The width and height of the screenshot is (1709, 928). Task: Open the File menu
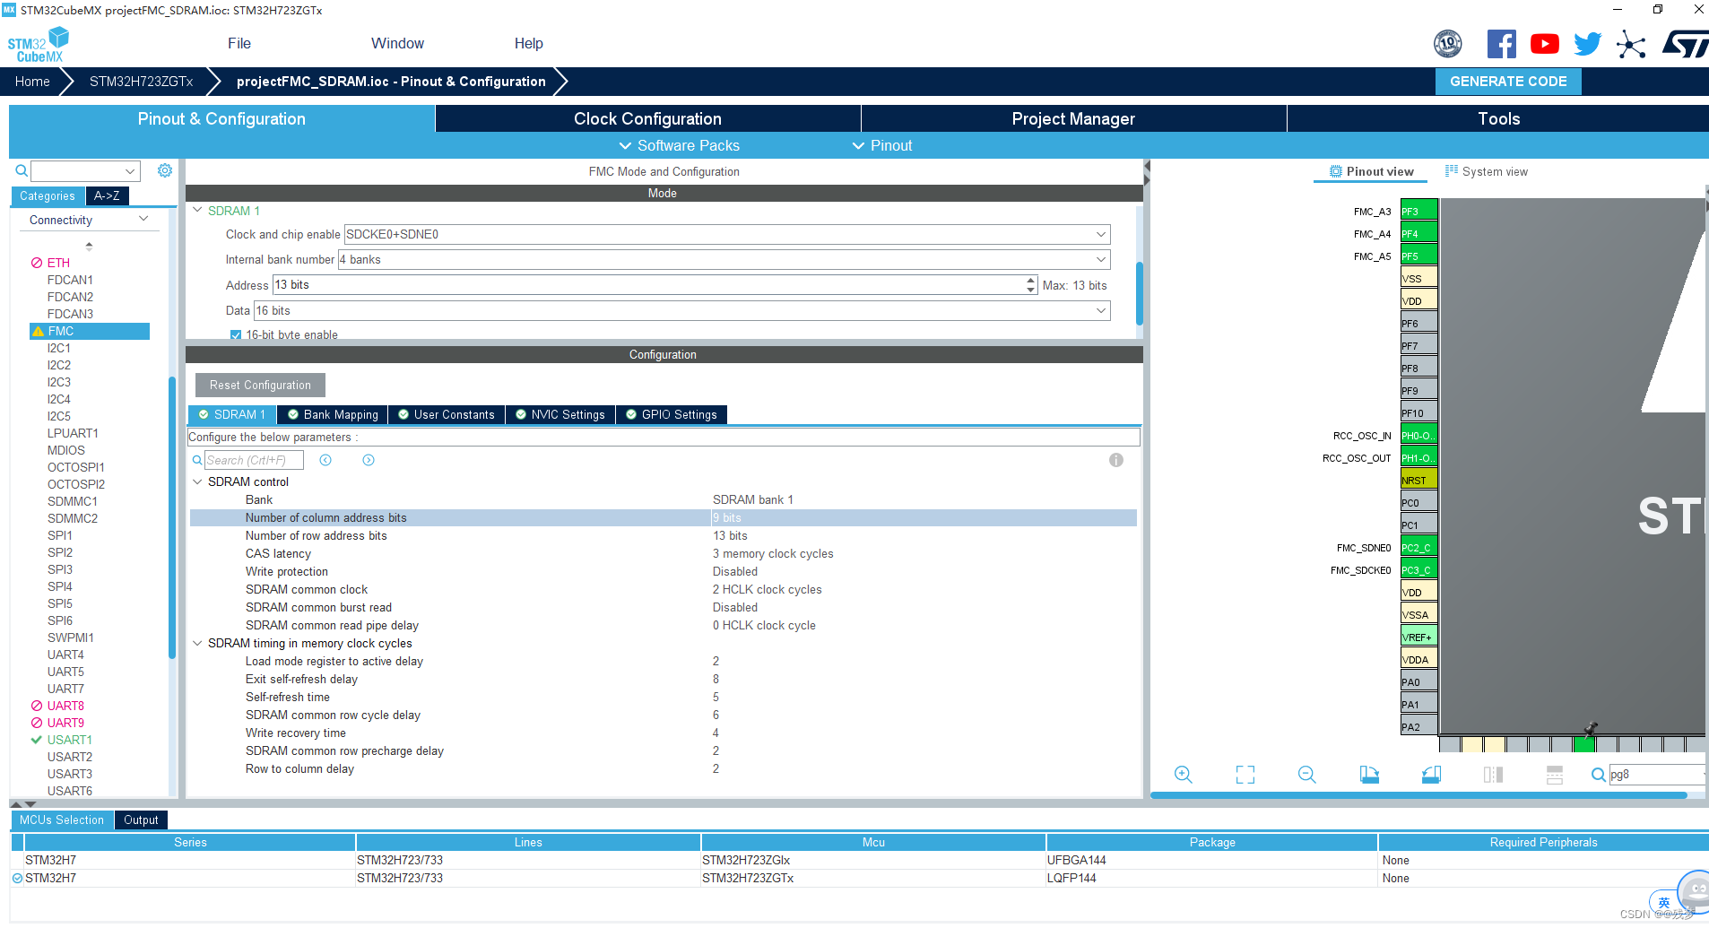pos(239,43)
